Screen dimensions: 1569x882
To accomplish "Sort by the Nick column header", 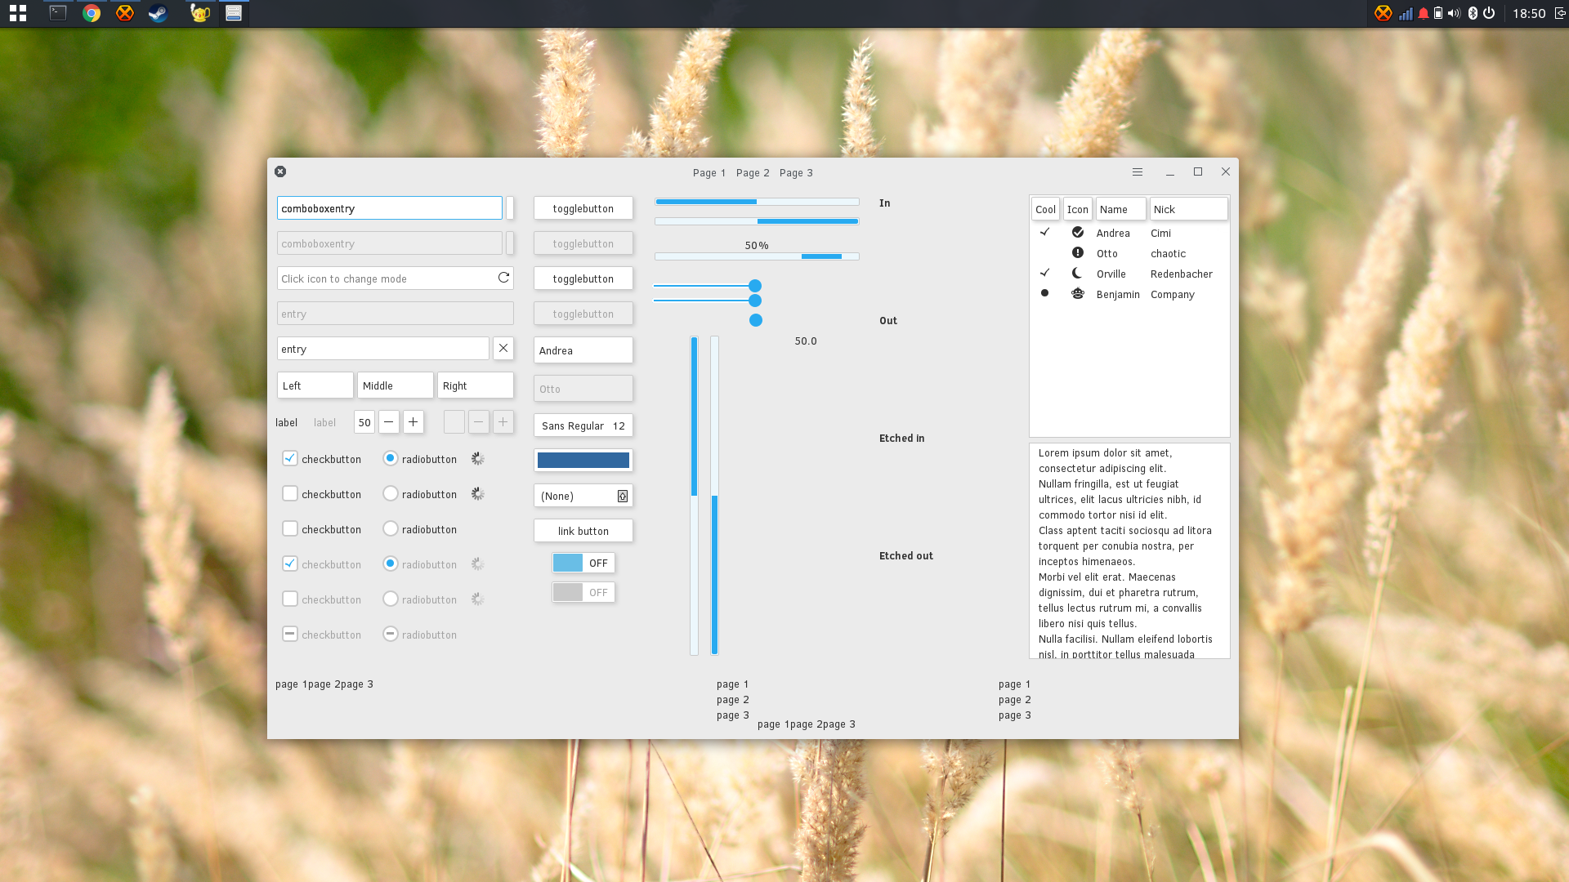I will [x=1189, y=209].
